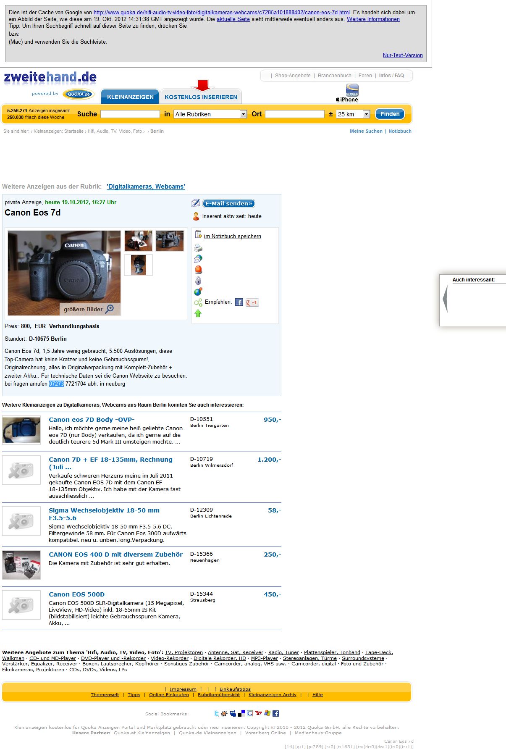Click the Ort location input field
Image resolution: width=506 pixels, height=749 pixels.
(x=295, y=114)
